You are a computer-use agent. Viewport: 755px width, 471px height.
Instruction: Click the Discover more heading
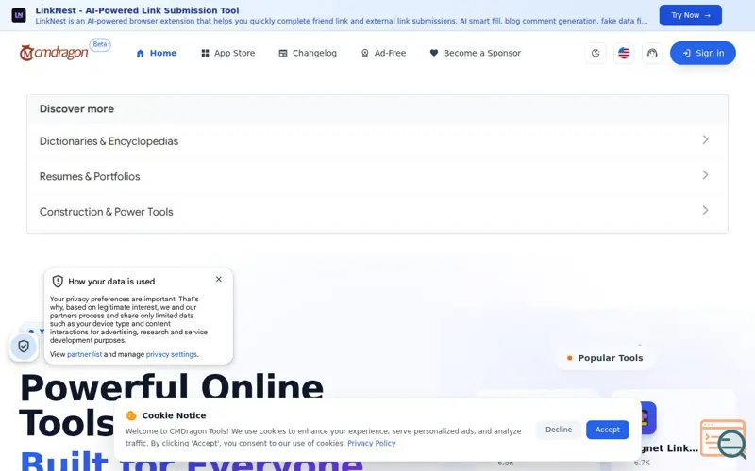click(77, 109)
